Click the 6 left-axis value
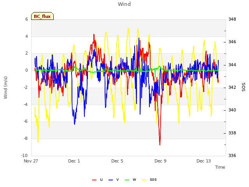 click(x=26, y=19)
